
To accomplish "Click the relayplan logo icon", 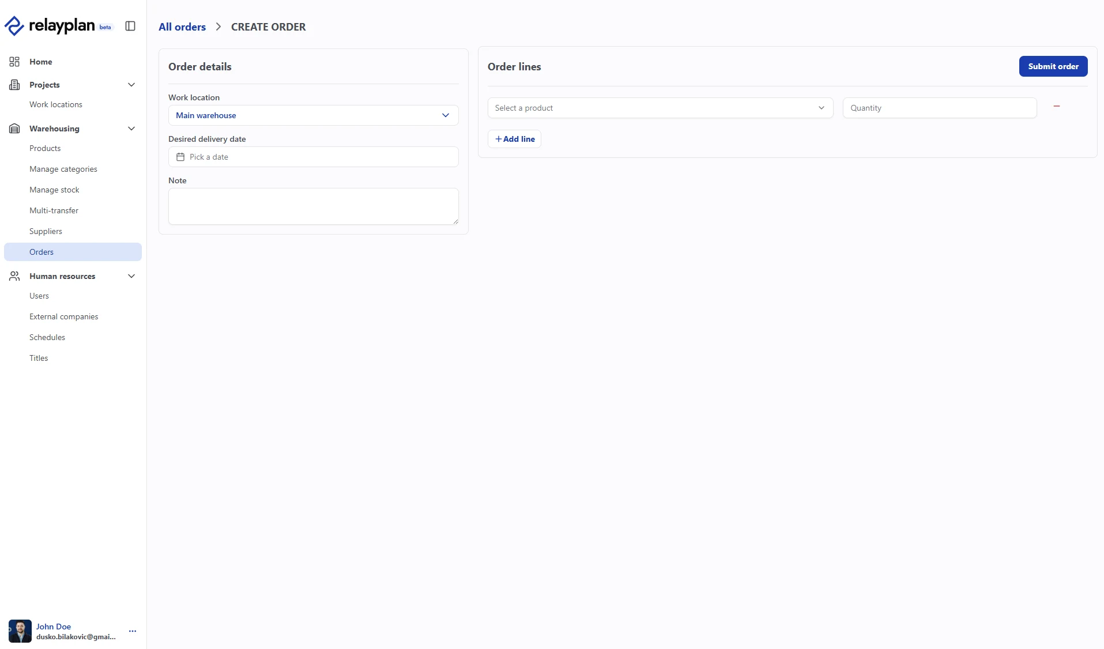I will (14, 26).
